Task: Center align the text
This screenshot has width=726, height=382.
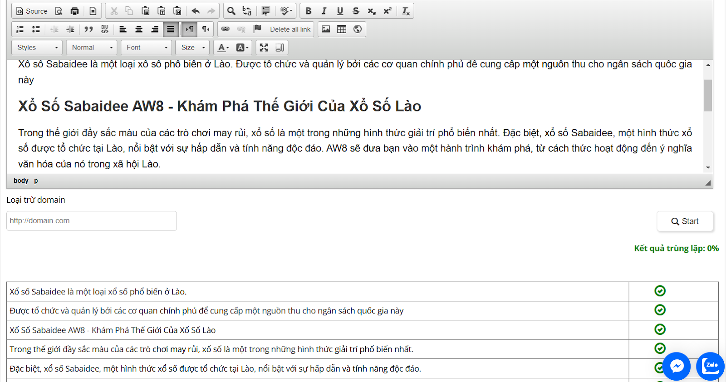Action: point(139,29)
